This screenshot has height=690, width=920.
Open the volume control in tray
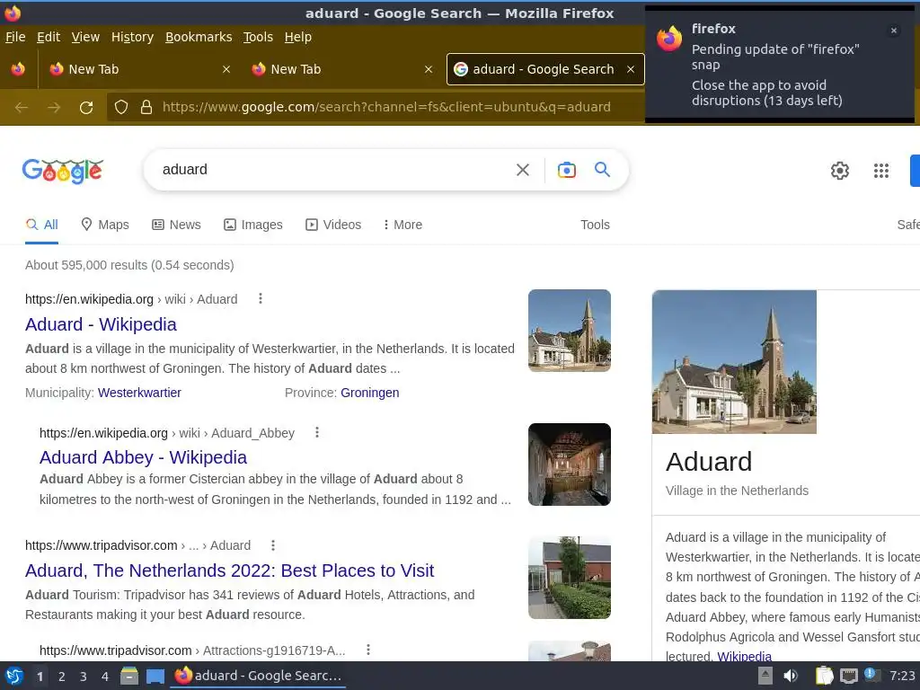pyautogui.click(x=791, y=676)
